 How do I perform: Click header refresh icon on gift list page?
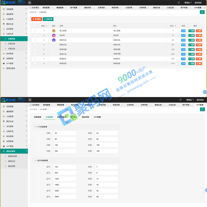179,3
